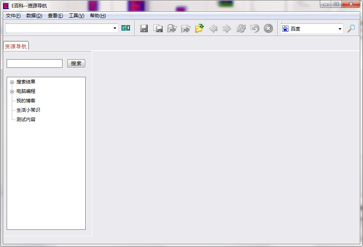Click inside the address input field
The image size is (363, 247).
[x=59, y=28]
